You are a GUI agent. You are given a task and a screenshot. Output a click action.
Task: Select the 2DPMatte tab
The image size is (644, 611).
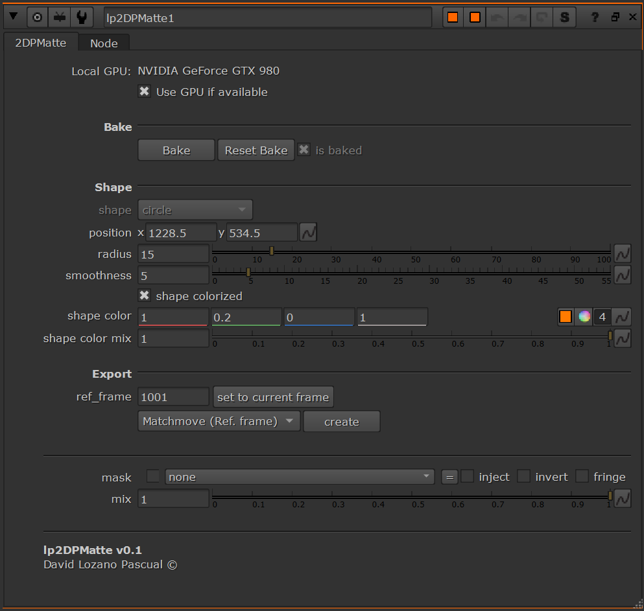pos(40,43)
